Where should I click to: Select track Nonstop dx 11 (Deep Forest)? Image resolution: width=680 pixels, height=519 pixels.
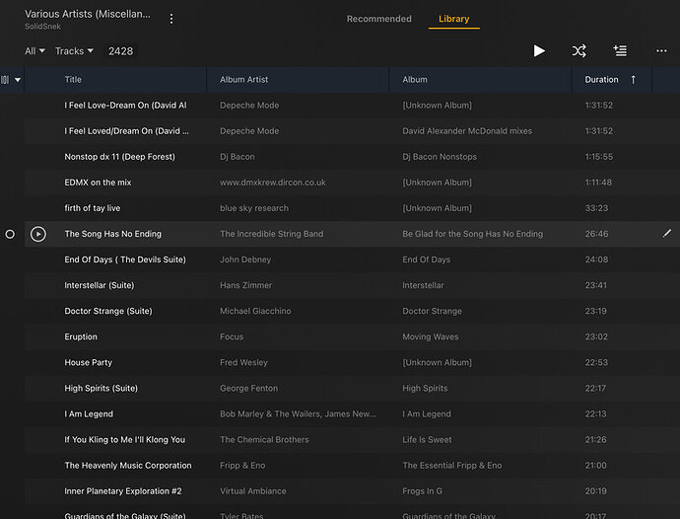click(x=119, y=156)
